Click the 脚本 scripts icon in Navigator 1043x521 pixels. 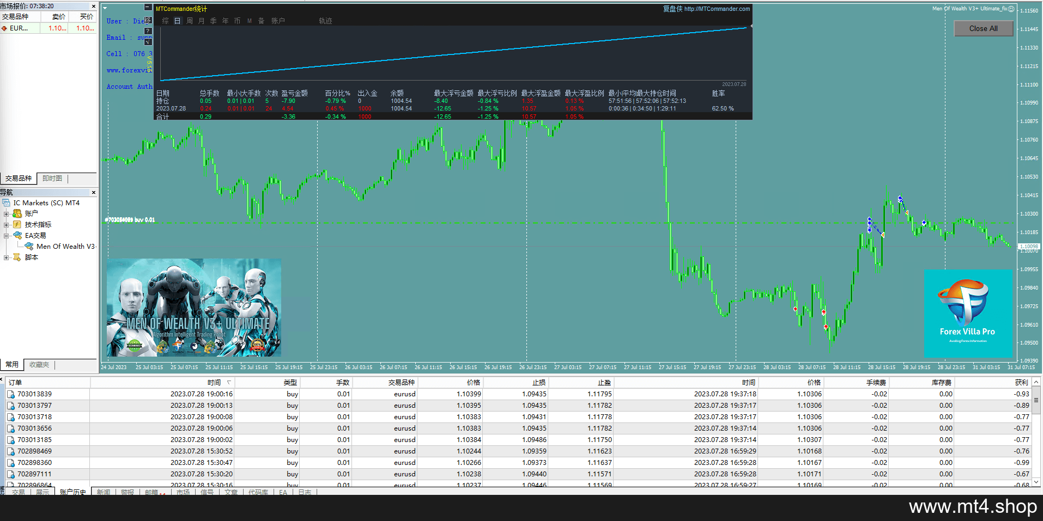point(17,257)
